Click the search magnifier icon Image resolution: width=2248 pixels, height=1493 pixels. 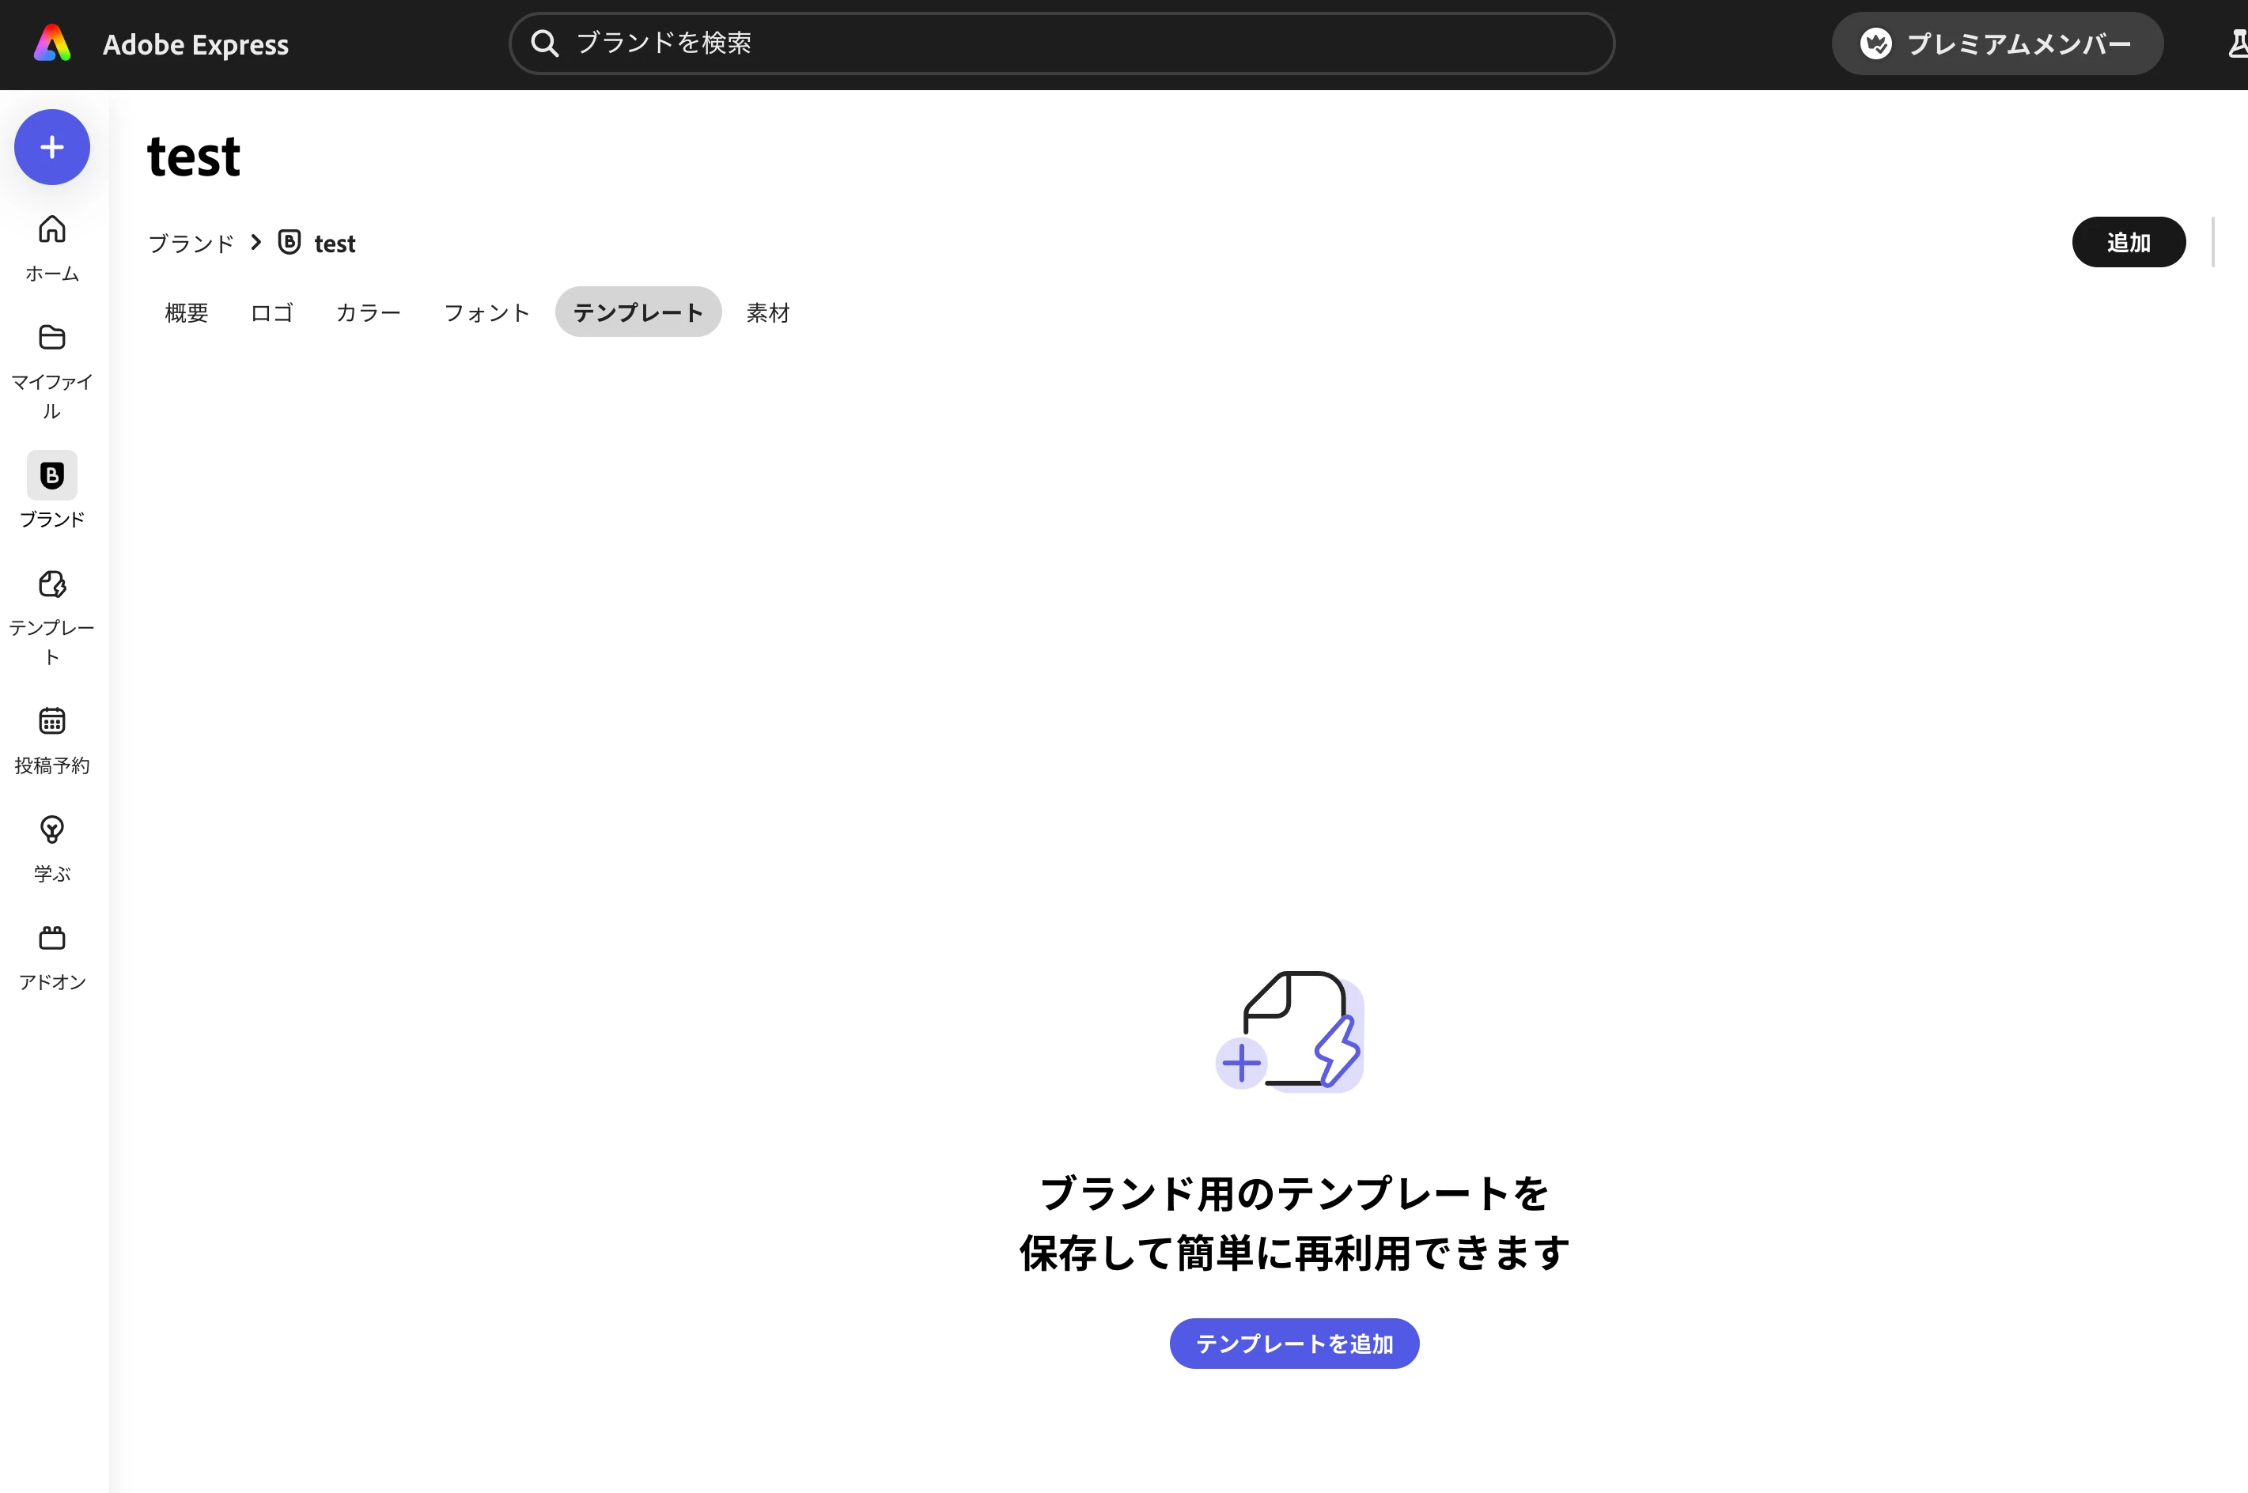(545, 43)
